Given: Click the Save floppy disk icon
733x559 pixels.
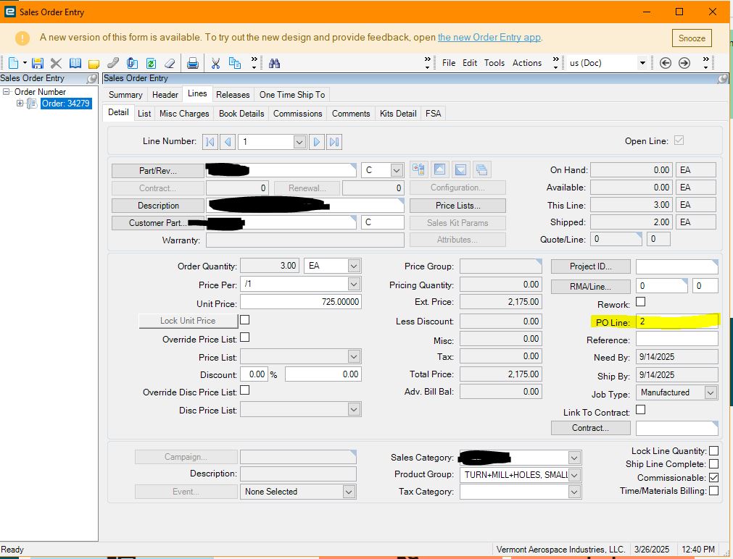Looking at the screenshot, I should click(x=38, y=63).
